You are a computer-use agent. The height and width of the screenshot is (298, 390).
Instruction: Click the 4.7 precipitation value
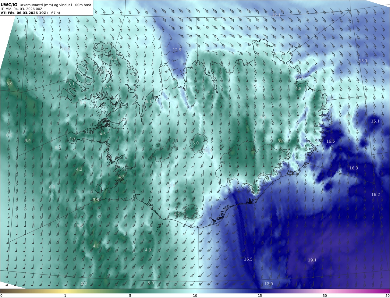73,139
